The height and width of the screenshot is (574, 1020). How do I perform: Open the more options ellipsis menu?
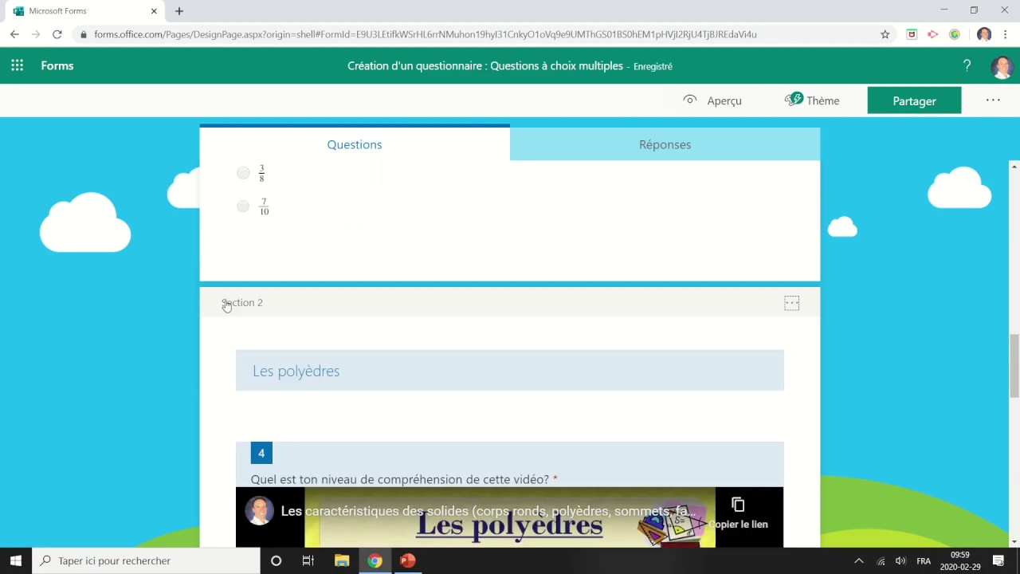click(993, 100)
